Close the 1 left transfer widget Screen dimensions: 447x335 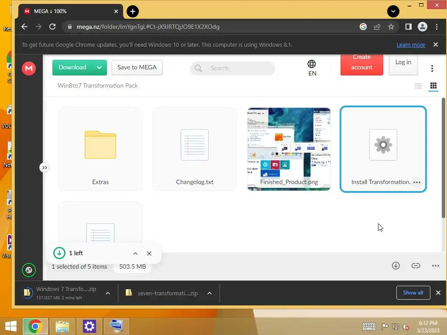(x=149, y=253)
